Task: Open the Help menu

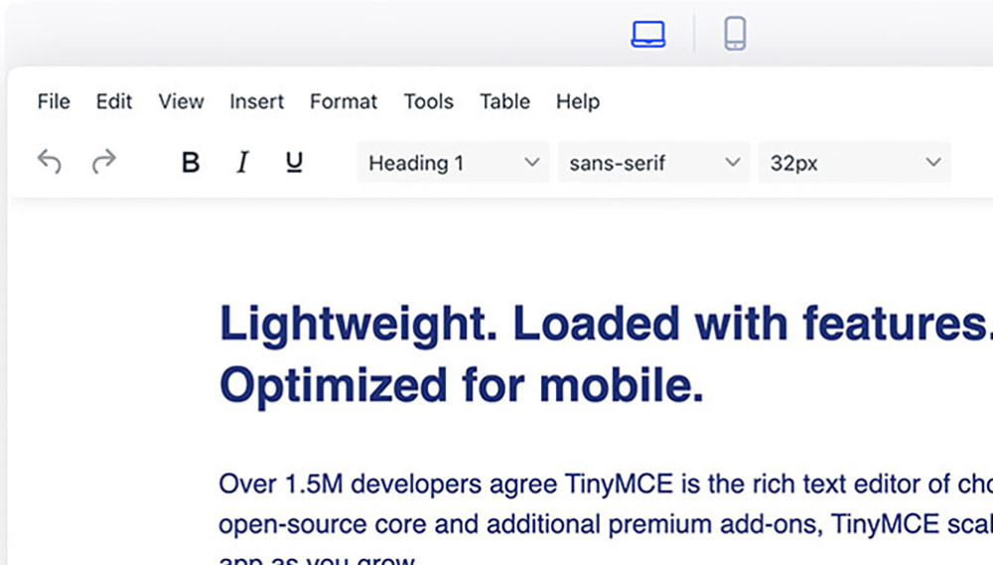Action: tap(578, 101)
